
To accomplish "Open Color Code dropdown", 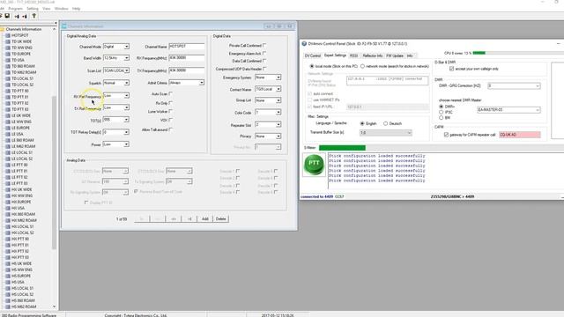I will point(278,113).
